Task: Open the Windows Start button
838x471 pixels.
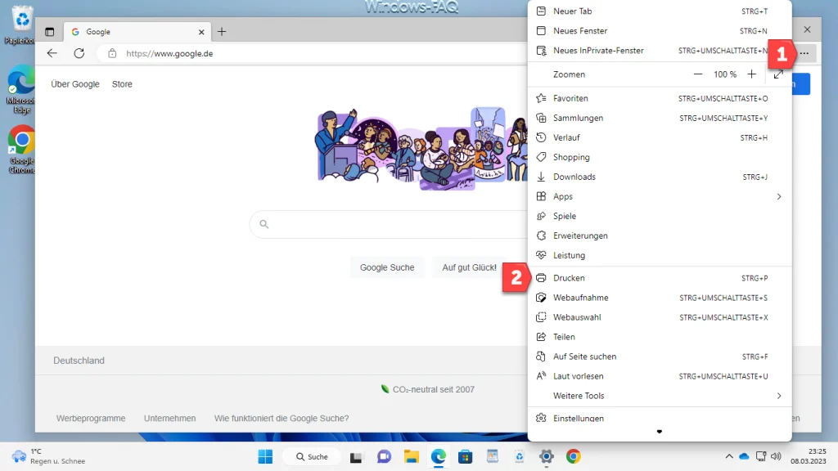Action: (x=266, y=456)
